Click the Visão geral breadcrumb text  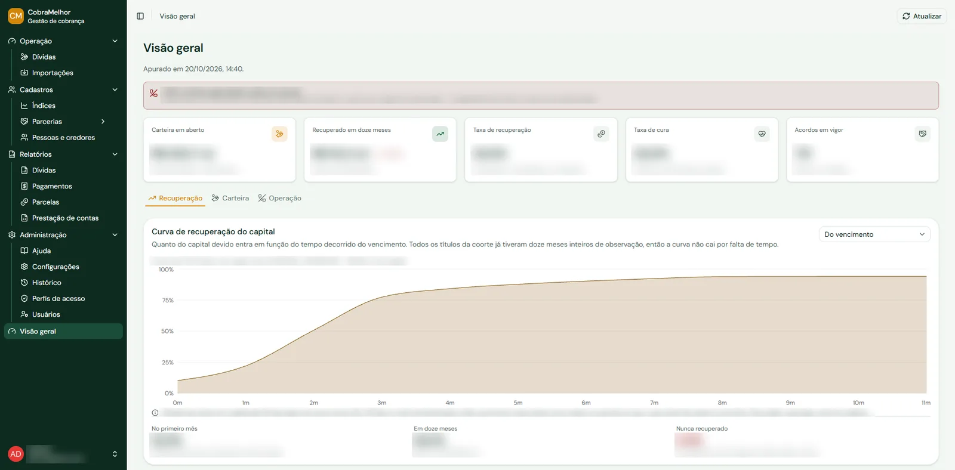click(x=177, y=16)
